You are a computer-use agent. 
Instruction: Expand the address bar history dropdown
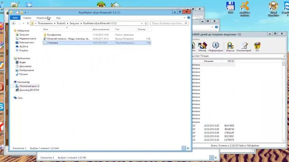click(142, 23)
